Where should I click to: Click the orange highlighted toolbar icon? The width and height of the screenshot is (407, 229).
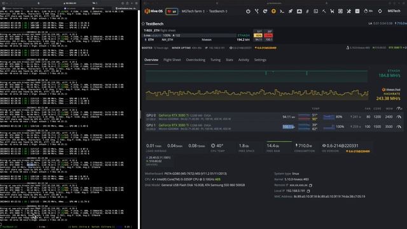pos(273,11)
